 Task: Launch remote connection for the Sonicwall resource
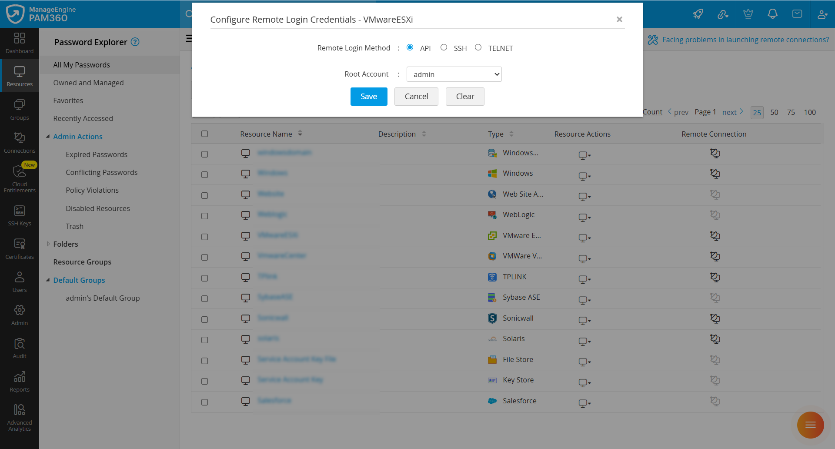tap(715, 318)
